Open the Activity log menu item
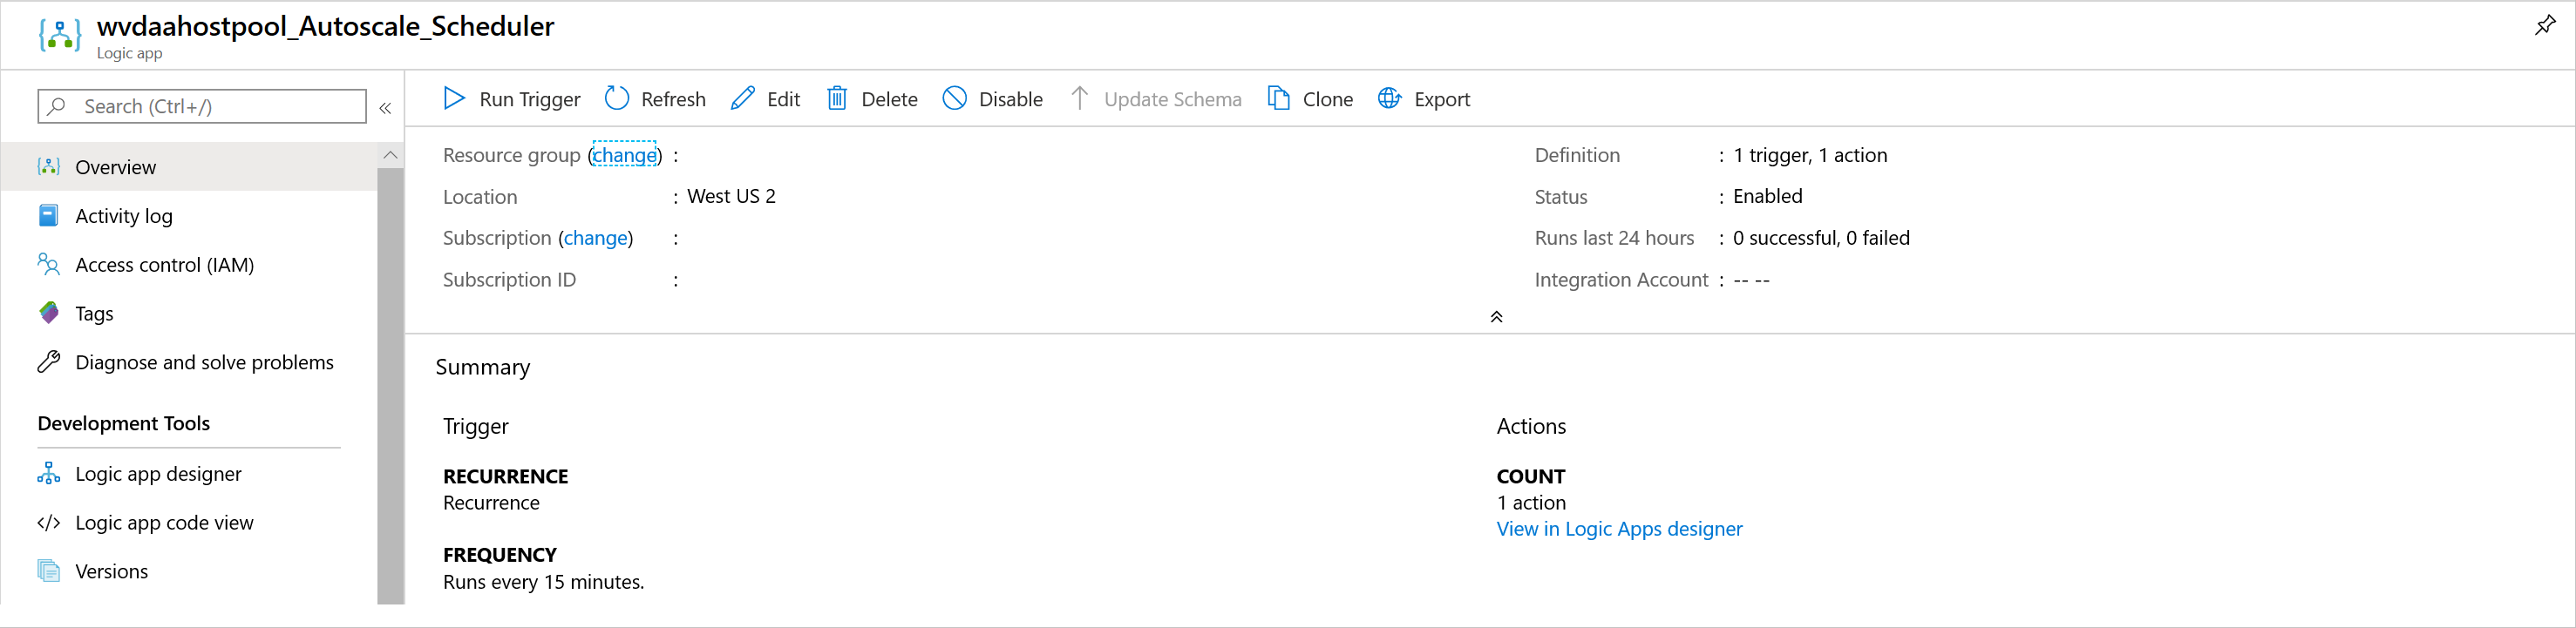This screenshot has height=628, width=2576. 124,216
